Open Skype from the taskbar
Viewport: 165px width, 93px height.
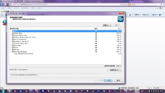pos(43,91)
